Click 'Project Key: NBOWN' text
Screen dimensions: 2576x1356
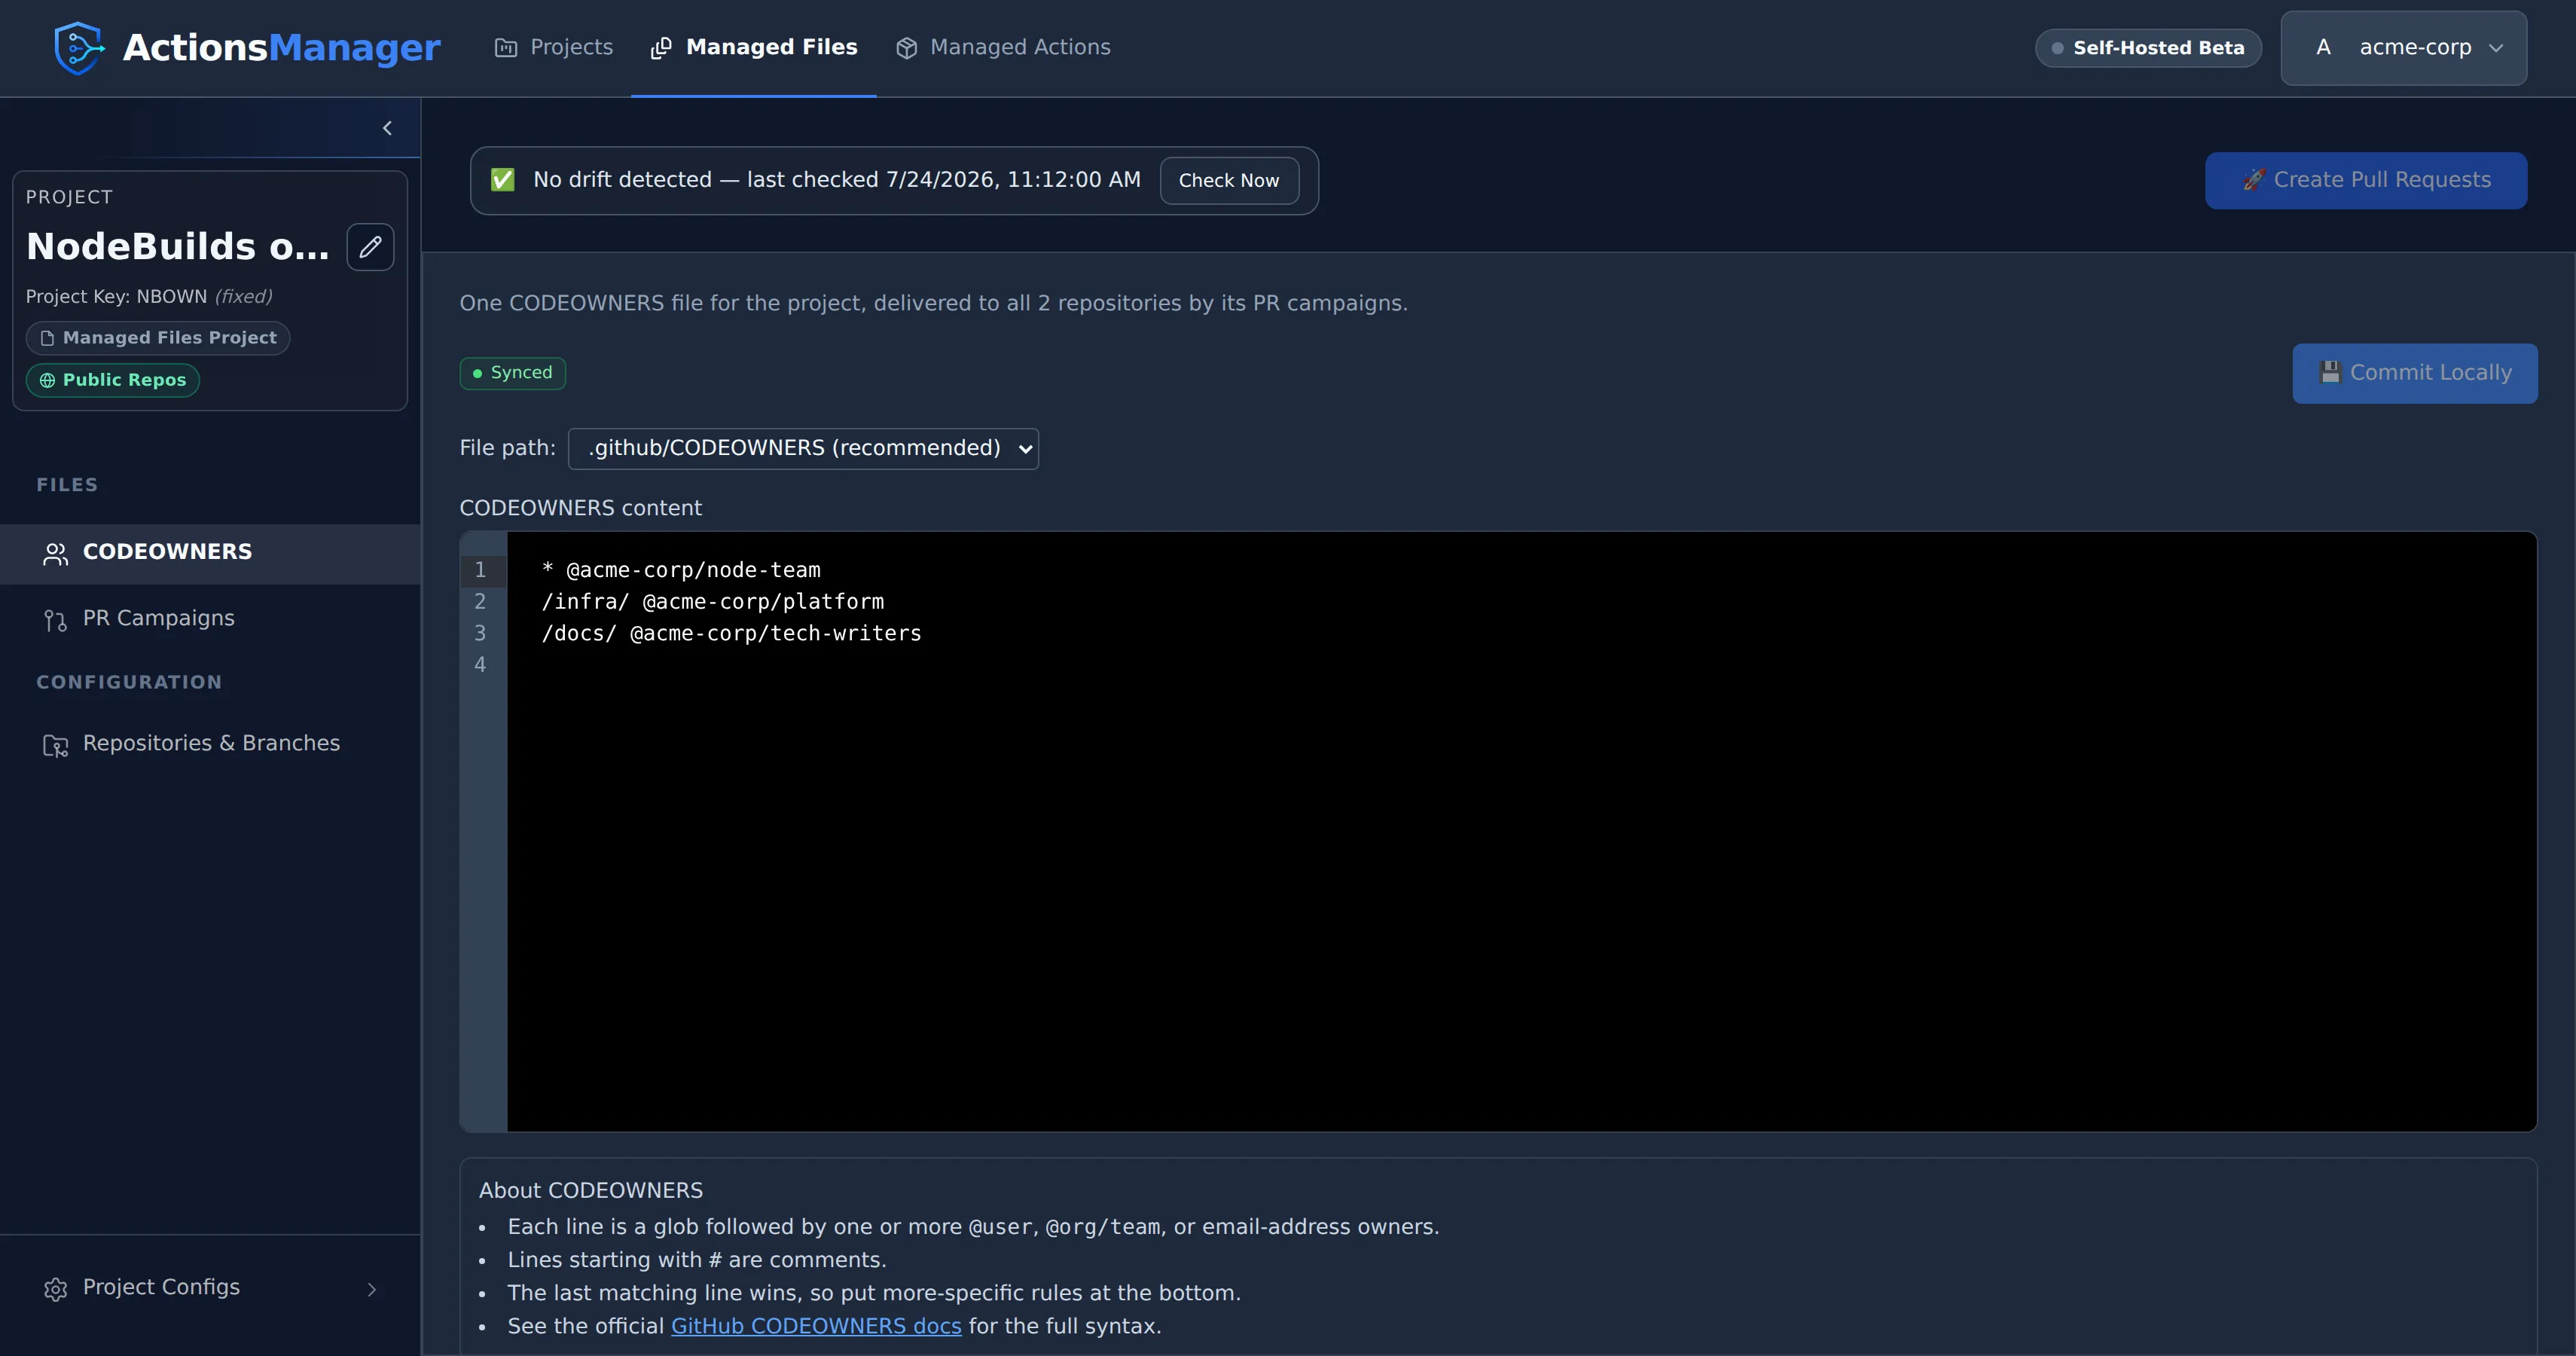click(x=116, y=297)
